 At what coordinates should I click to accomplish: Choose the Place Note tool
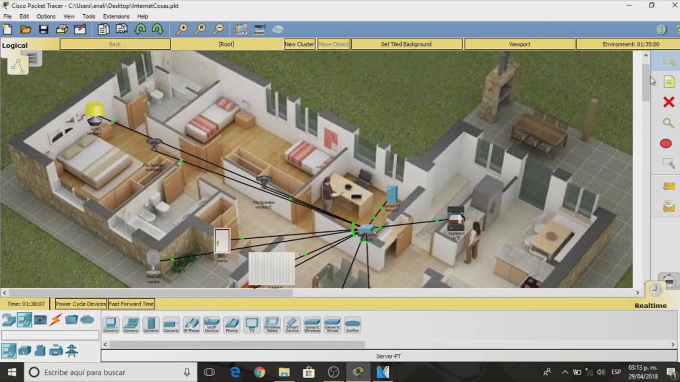click(x=668, y=82)
